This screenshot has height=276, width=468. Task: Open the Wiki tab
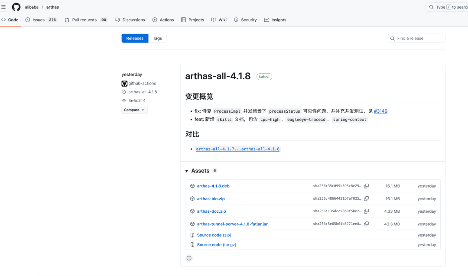[219, 20]
